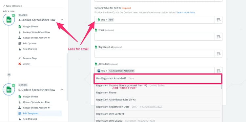The width and height of the screenshot is (246, 122).
Task: Click the pencil Rename Step icon
Action: tap(20, 58)
